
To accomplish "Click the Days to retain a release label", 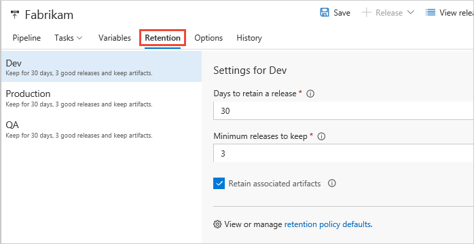I will point(255,94).
